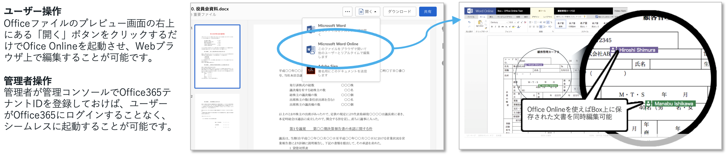Screen dimensions: 727x155
Task: Open the ファイル tab in Word Online
Action: pyautogui.click(x=471, y=17)
